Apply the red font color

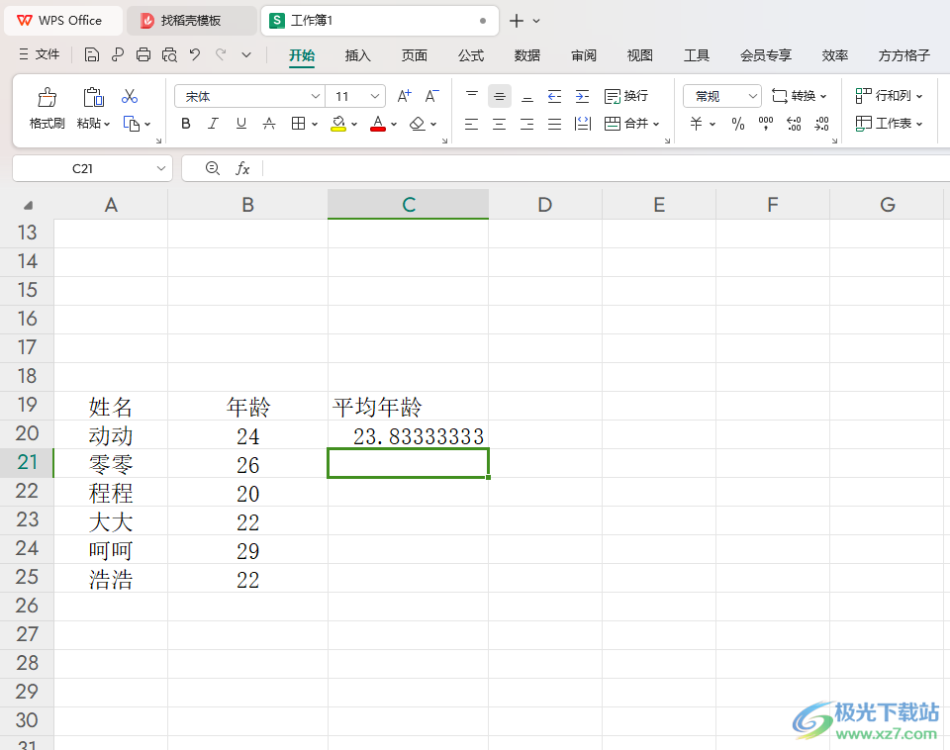(378, 124)
